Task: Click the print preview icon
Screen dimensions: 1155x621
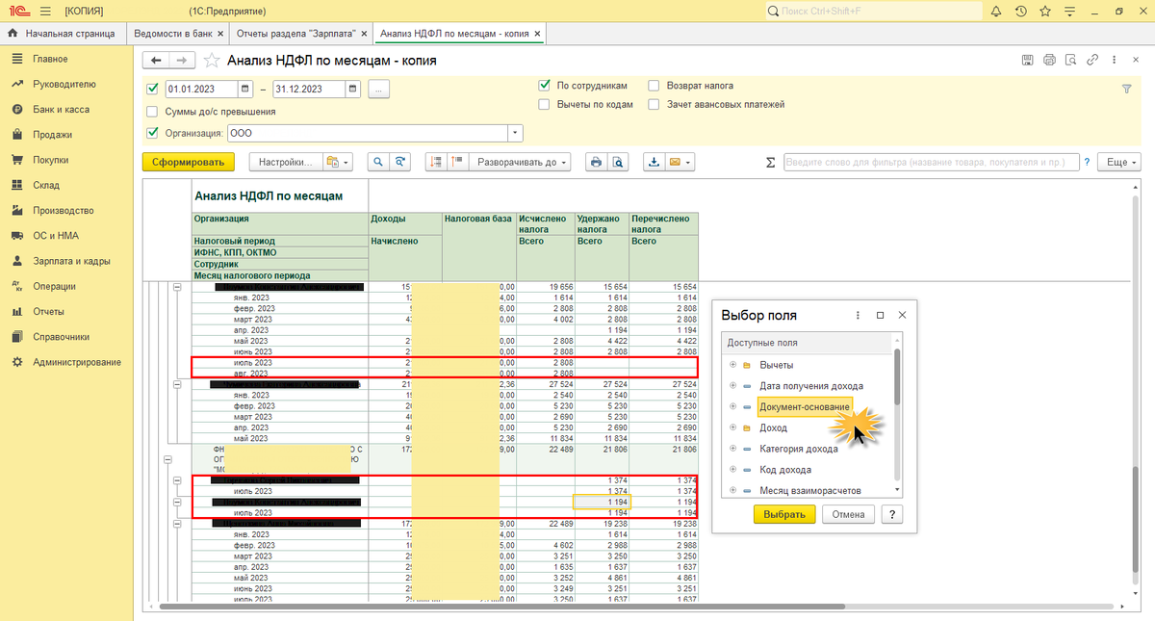Action: (619, 162)
